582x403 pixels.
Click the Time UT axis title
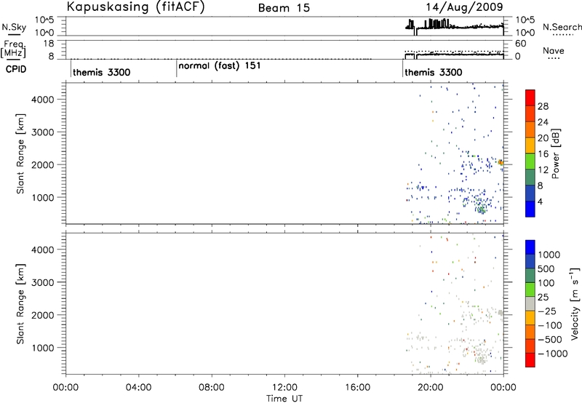click(x=284, y=399)
